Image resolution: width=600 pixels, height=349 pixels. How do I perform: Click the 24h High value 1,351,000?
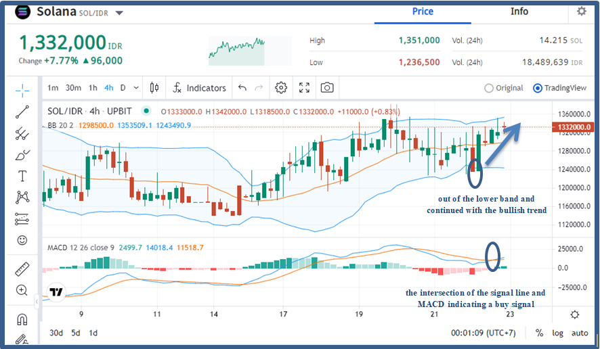[x=419, y=40]
